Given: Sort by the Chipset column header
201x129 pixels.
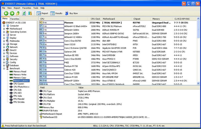Looking at the screenshot, I should (x=141, y=19).
